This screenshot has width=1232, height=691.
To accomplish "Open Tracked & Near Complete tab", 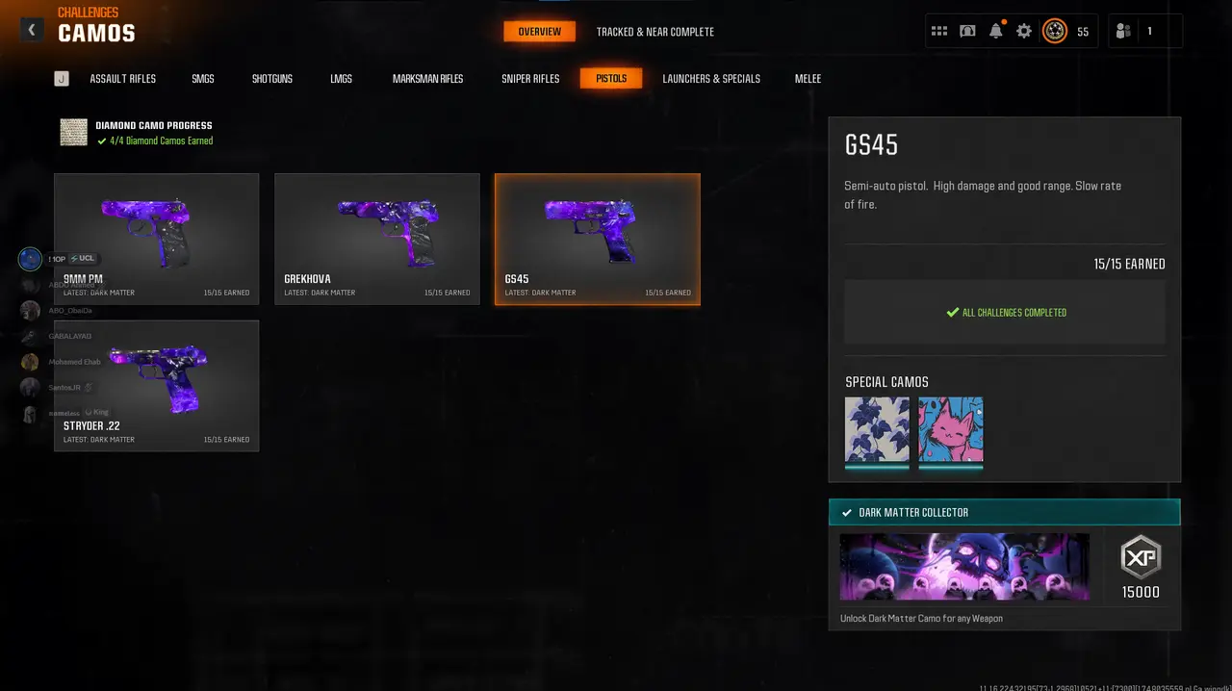I will click(x=655, y=32).
